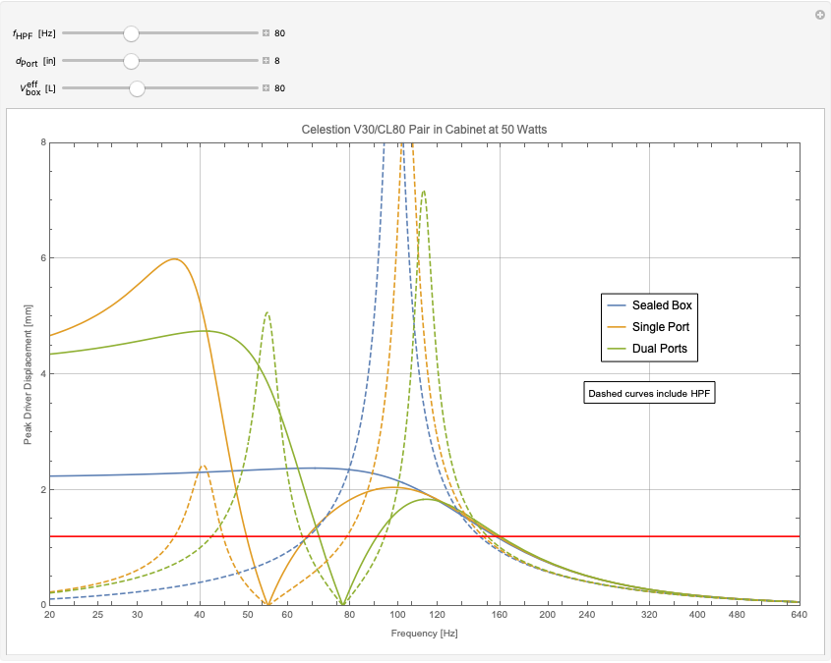Click the dPort [in] slider label
The image size is (831, 663).
[x=35, y=61]
